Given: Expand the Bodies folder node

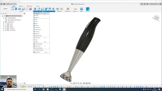Looking at the screenshot, I should click(4, 26).
